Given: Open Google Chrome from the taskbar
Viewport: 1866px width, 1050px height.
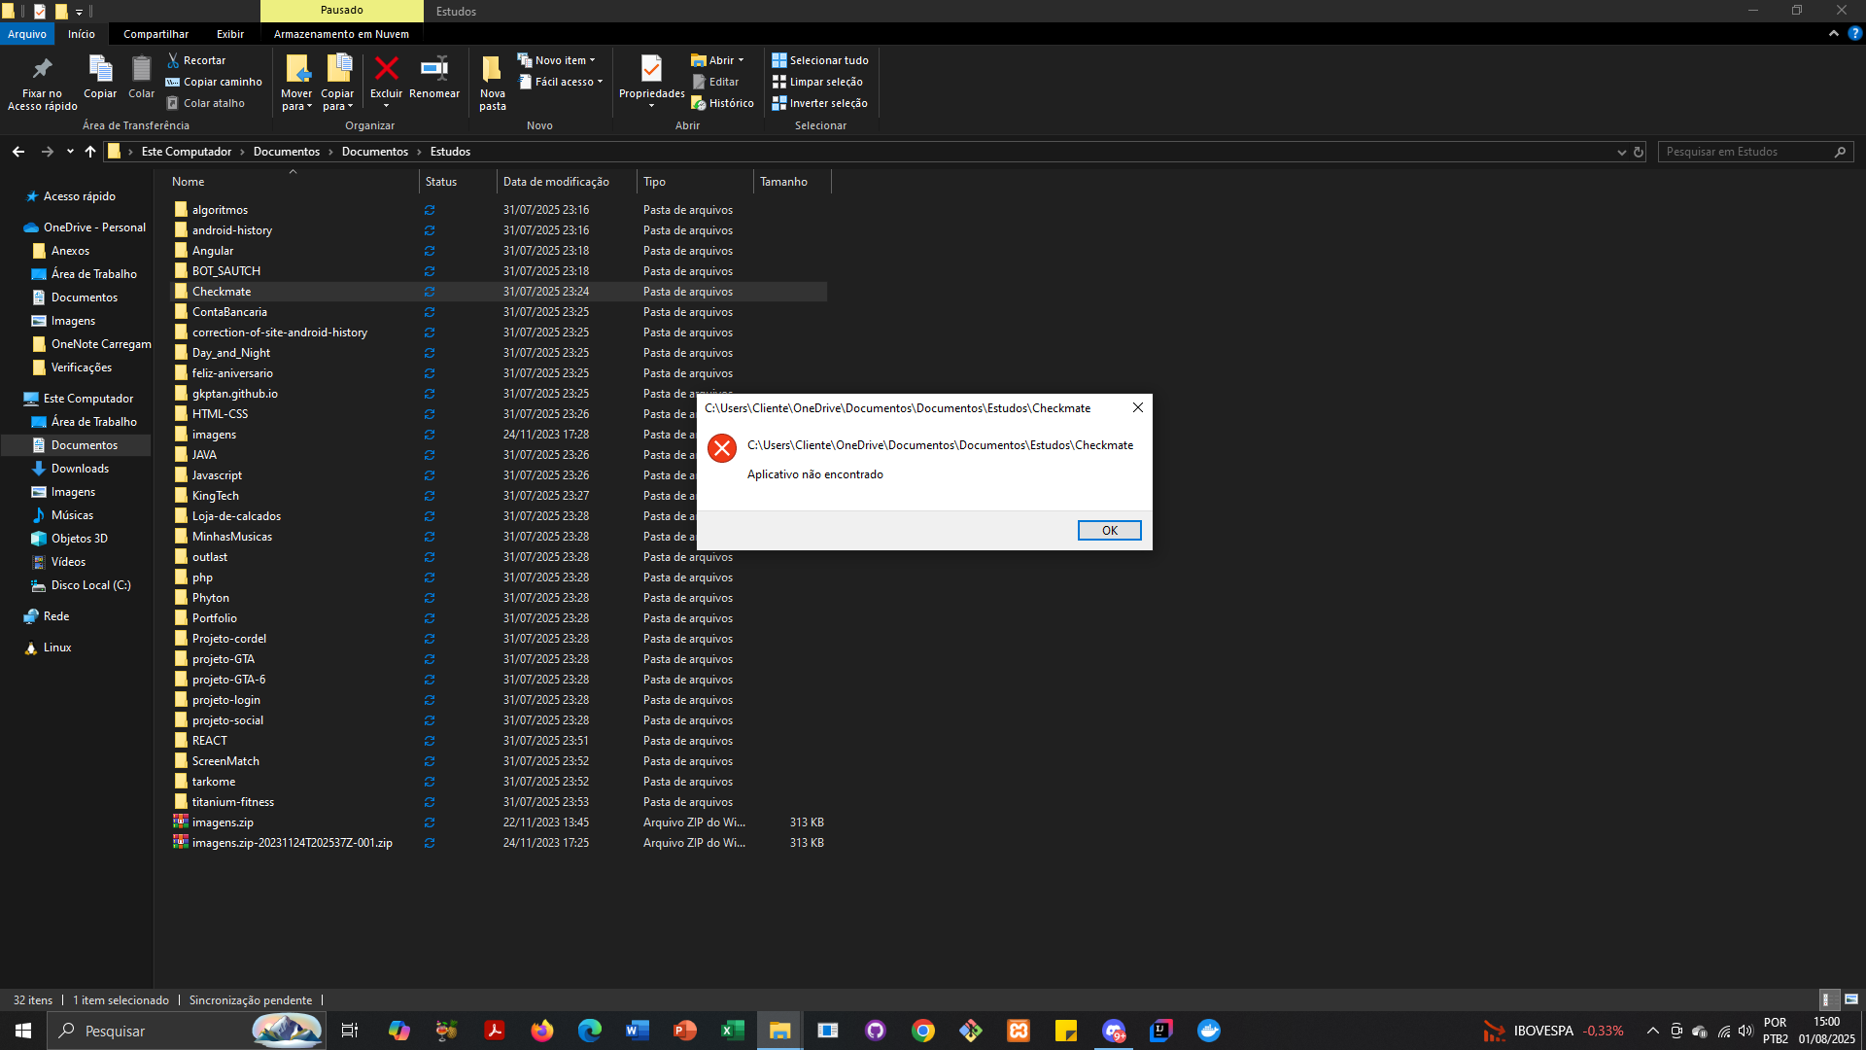Looking at the screenshot, I should click(x=923, y=1031).
